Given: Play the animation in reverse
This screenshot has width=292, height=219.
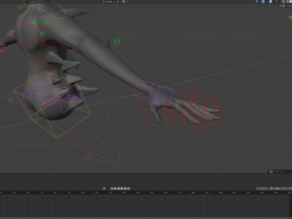Looking at the screenshot, I should coord(119,189).
